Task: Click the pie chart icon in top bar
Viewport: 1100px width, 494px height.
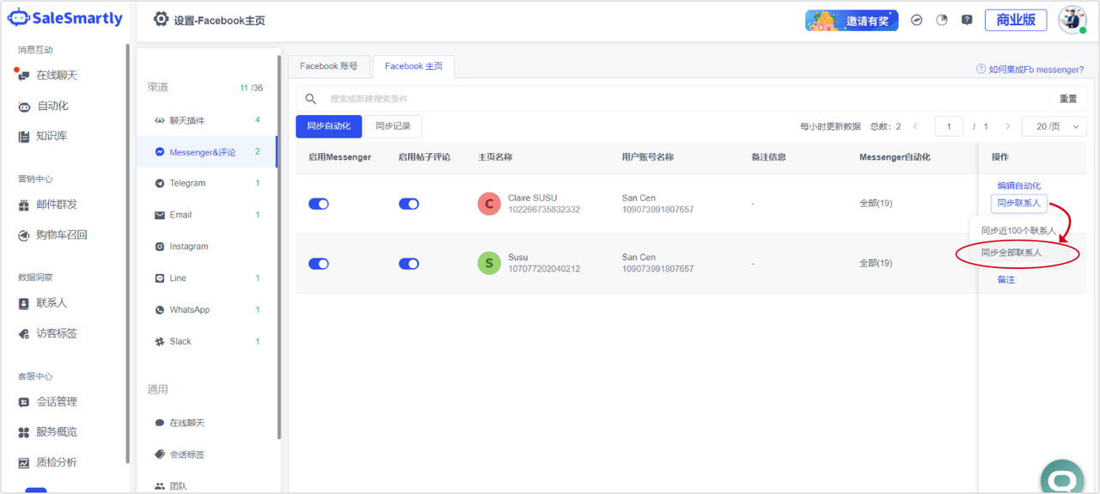Action: click(x=942, y=20)
